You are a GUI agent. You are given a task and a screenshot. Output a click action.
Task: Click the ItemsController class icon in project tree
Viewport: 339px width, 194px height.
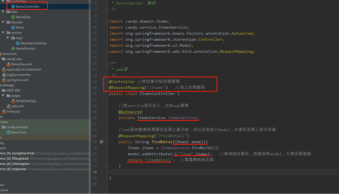pyautogui.click(x=13, y=7)
